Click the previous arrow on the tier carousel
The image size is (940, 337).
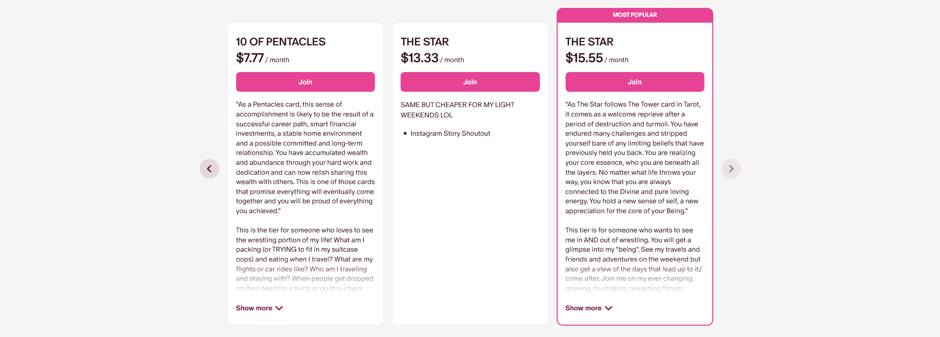(209, 169)
